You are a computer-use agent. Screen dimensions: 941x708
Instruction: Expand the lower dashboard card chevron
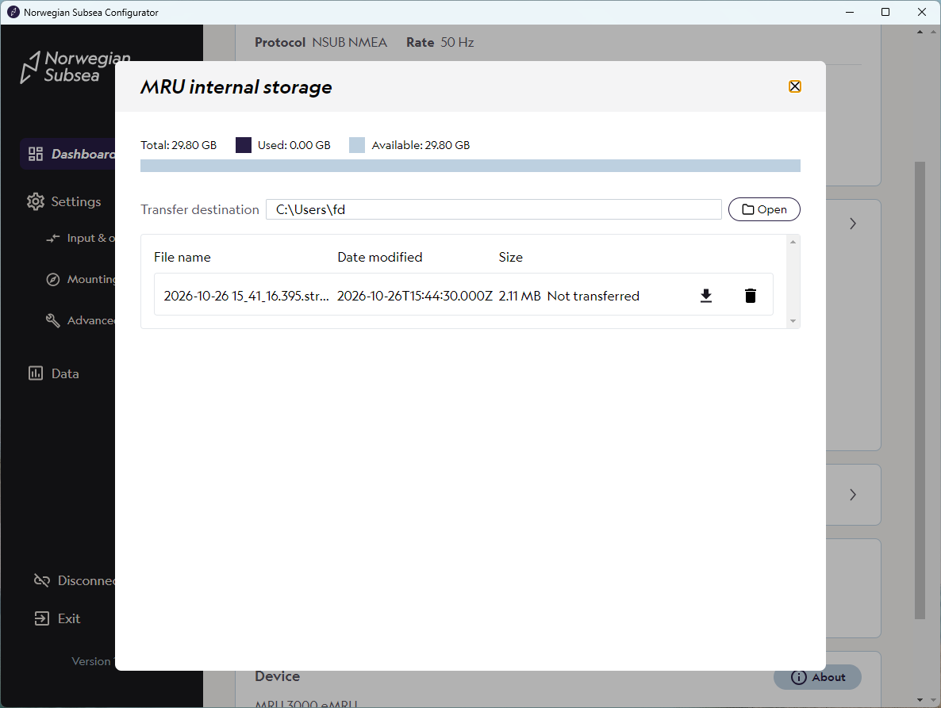(853, 495)
